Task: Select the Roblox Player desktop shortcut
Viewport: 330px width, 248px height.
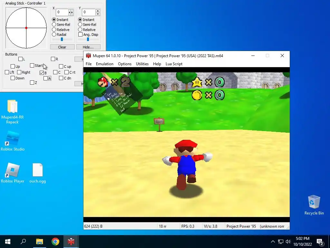Action: [13, 172]
